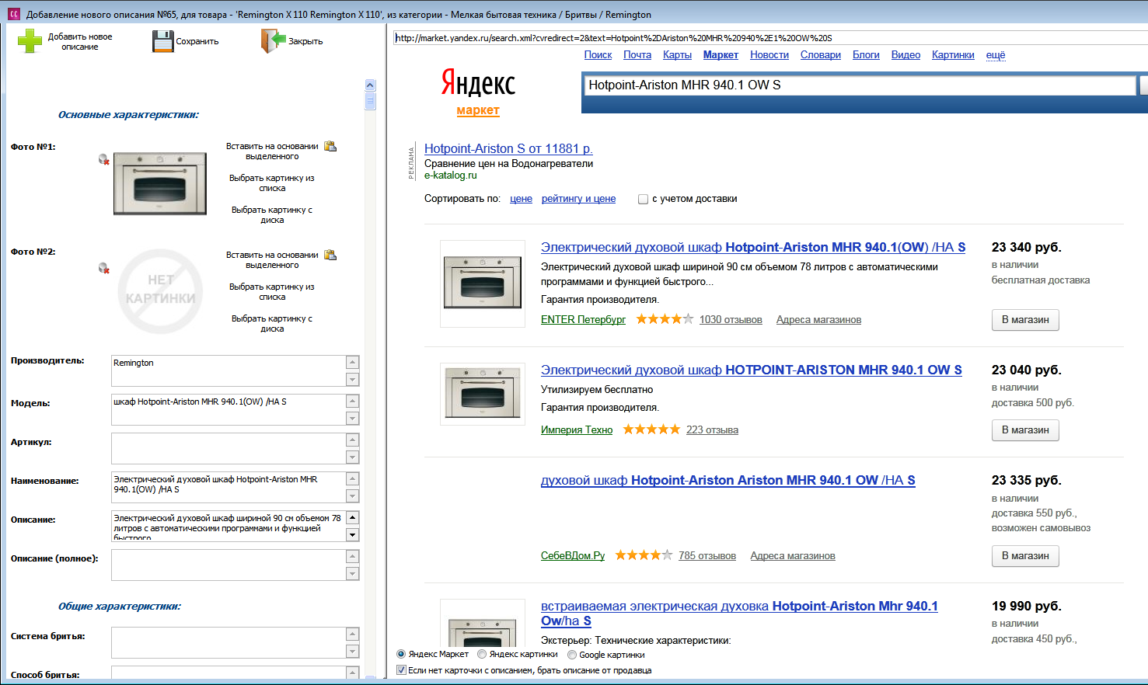
Task: Toggle 'Если нет карточки с описанием' checkbox
Action: click(x=402, y=669)
